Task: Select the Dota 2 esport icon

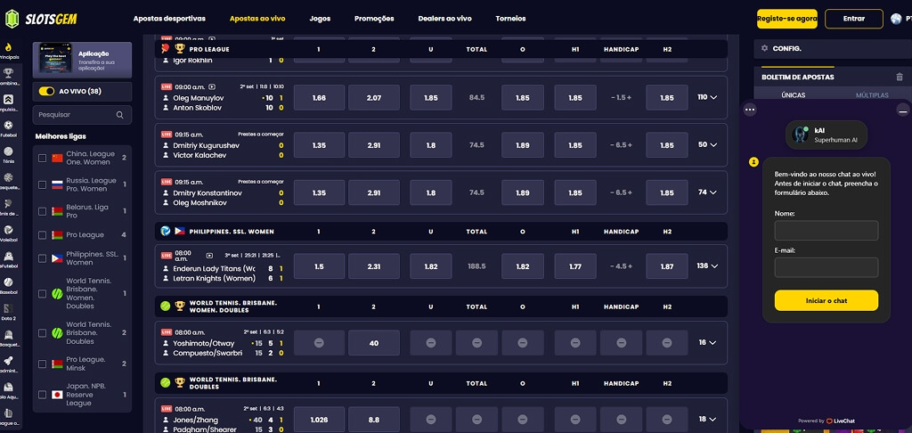Action: [x=8, y=308]
